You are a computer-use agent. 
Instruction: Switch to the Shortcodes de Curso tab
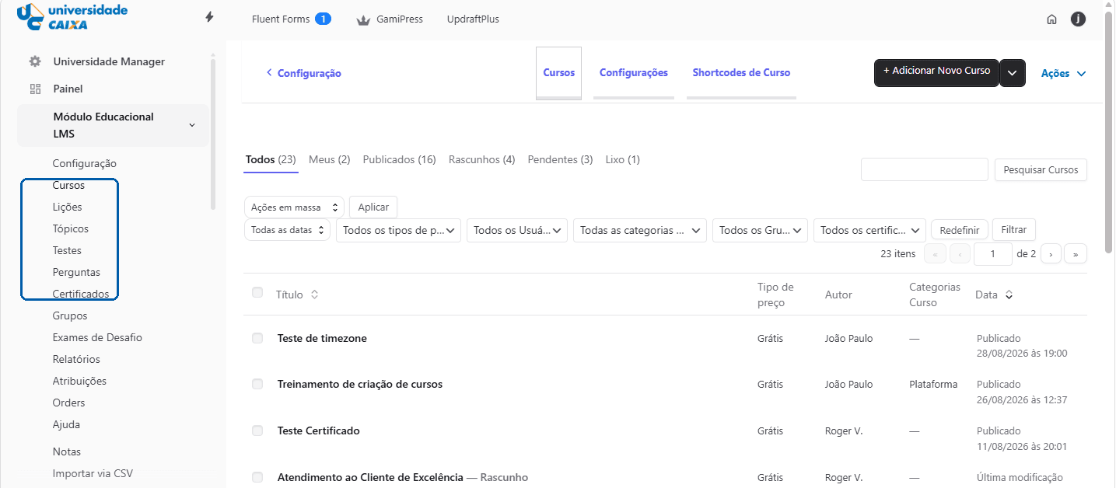tap(741, 73)
